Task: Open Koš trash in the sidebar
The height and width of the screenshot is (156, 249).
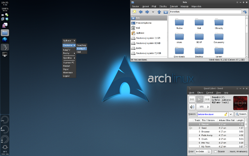Action: click(149, 28)
